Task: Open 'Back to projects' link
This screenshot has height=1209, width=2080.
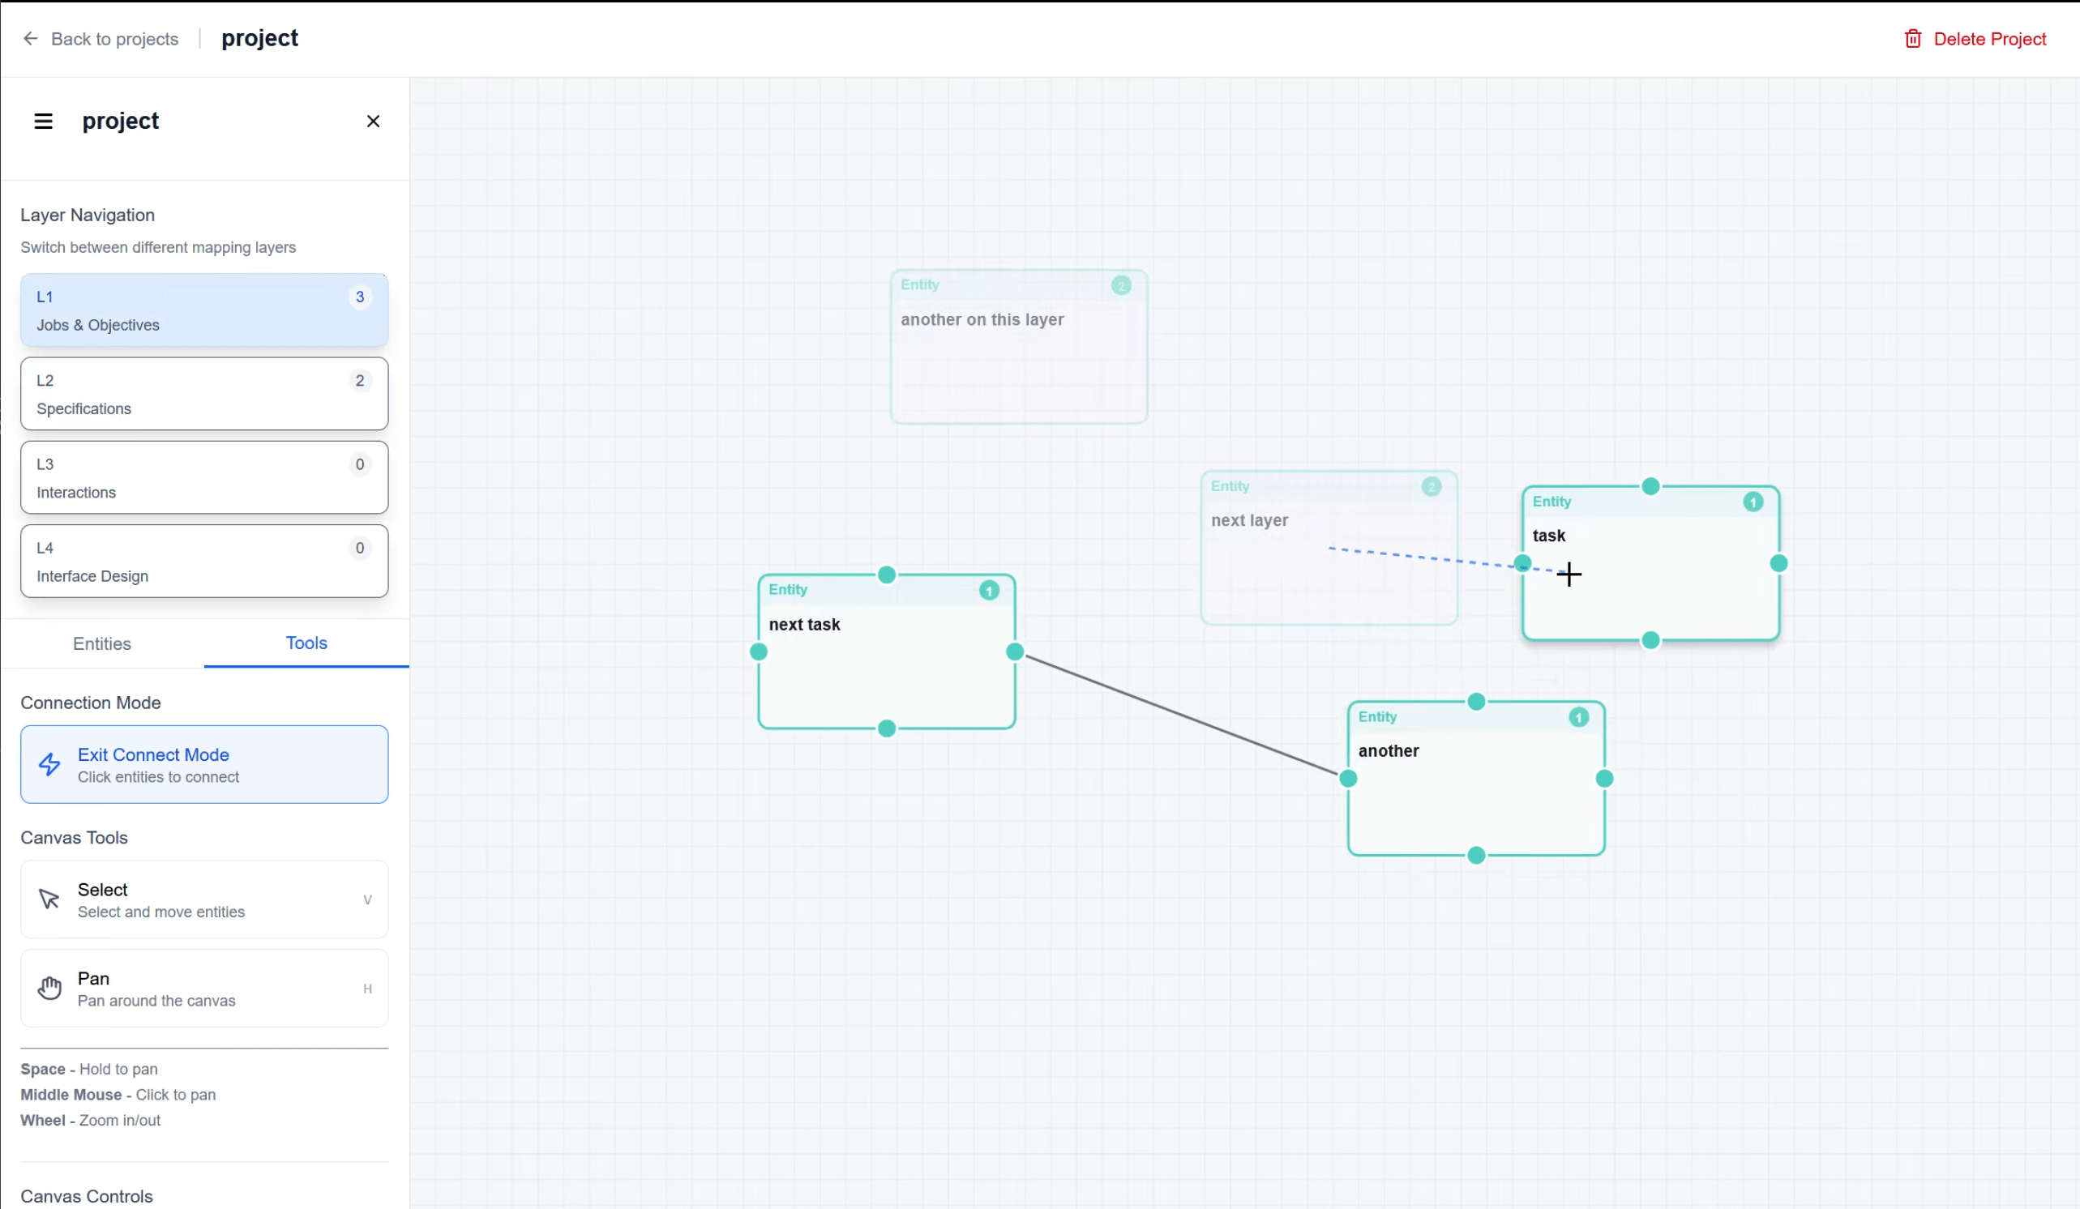Action: (115, 38)
